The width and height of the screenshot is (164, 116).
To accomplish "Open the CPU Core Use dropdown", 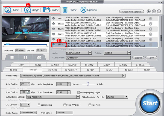I will click(x=28, y=105).
